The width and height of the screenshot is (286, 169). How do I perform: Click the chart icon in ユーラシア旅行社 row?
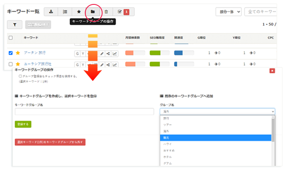coord(115,64)
